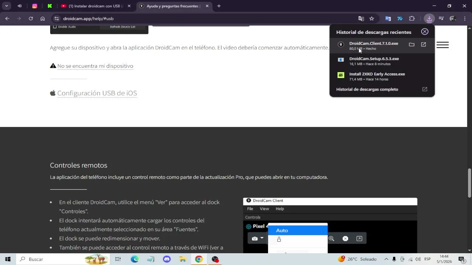This screenshot has height=265, width=472.
Task: Click the pop-out arrow control icon
Action: pos(359,239)
